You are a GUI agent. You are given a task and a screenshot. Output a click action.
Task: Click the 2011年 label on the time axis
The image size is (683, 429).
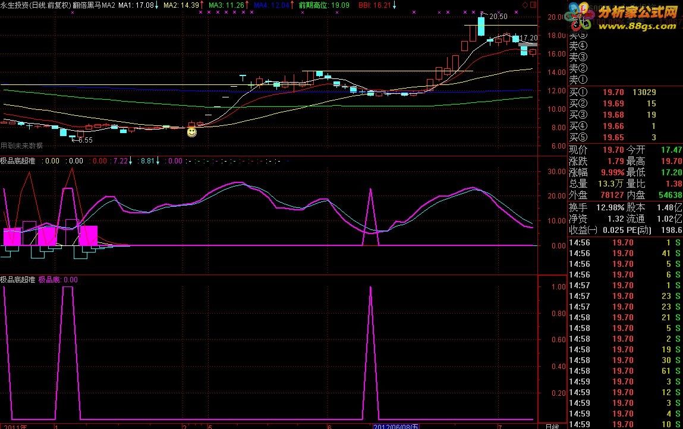coord(15,426)
